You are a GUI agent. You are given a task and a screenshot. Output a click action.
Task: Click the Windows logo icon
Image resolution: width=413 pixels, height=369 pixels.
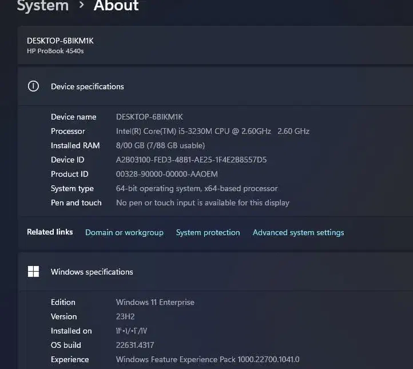tap(33, 272)
